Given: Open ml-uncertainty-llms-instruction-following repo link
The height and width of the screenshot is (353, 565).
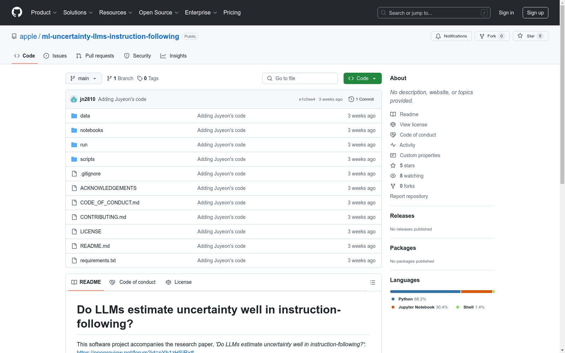Looking at the screenshot, I should [x=111, y=36].
